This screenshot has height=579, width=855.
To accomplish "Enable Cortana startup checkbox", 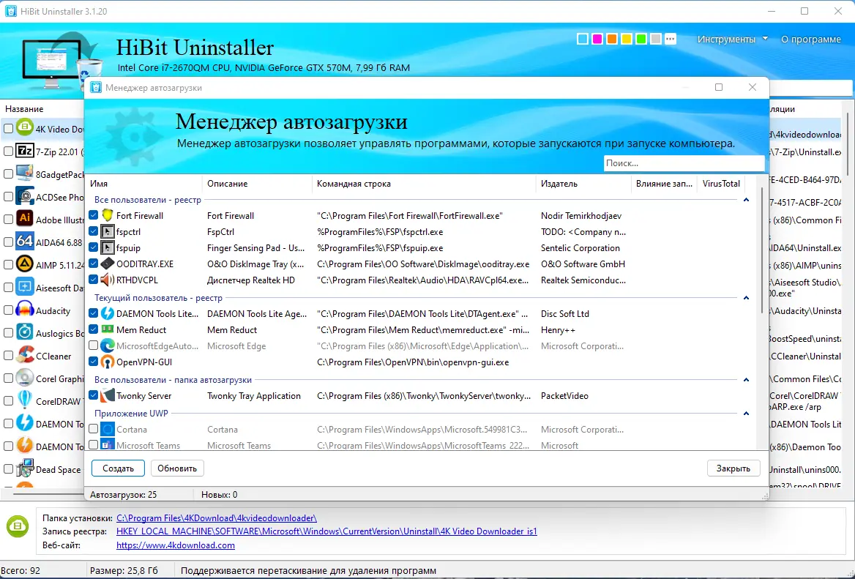I will tap(93, 430).
